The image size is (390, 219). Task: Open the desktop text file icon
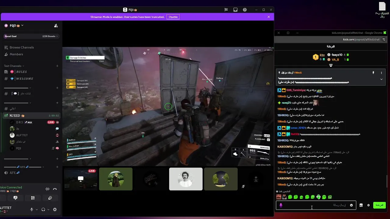pyautogui.click(x=382, y=10)
